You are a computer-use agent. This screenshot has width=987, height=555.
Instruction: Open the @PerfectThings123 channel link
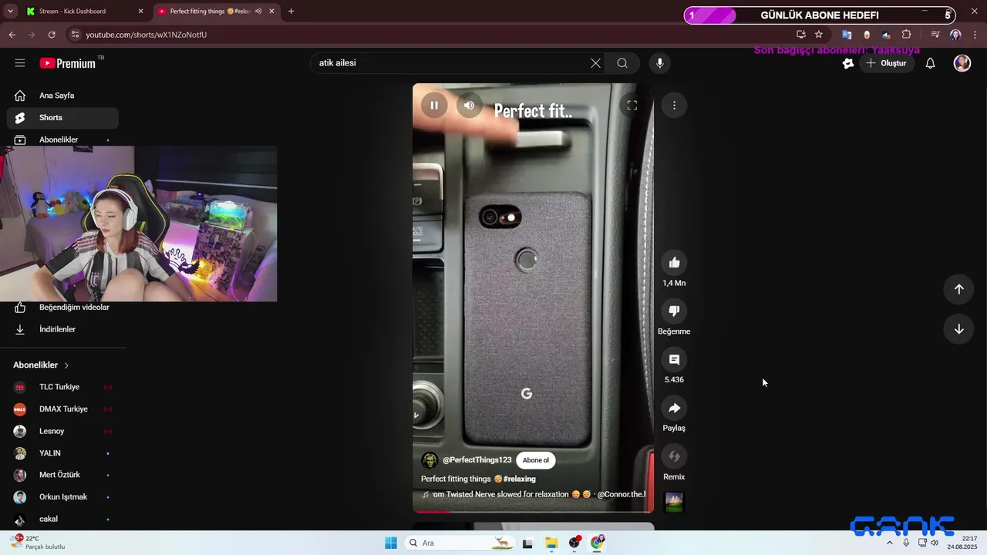click(477, 460)
